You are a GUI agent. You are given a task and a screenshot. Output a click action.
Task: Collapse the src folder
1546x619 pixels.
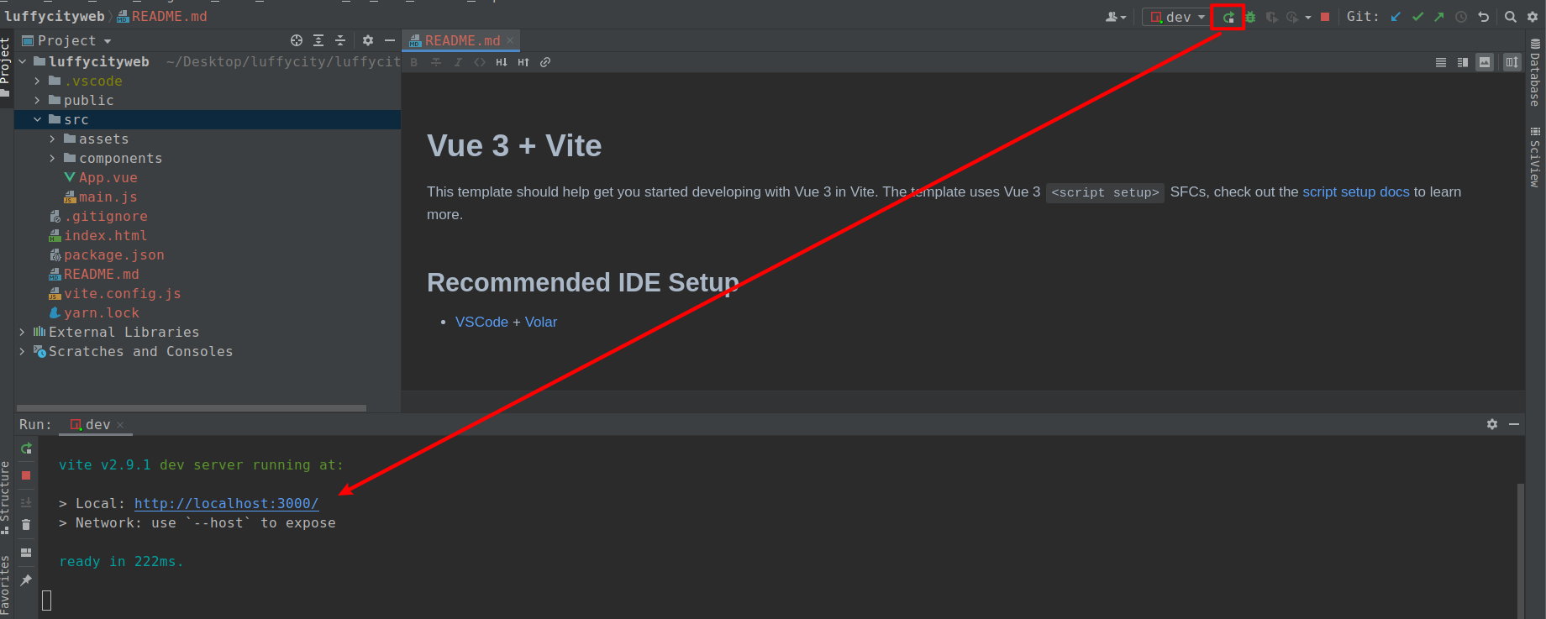37,120
